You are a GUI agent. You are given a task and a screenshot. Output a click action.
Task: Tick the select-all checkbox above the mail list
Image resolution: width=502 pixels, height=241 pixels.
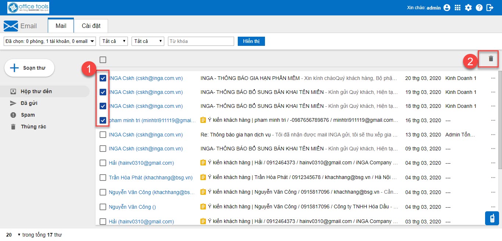coord(103,60)
